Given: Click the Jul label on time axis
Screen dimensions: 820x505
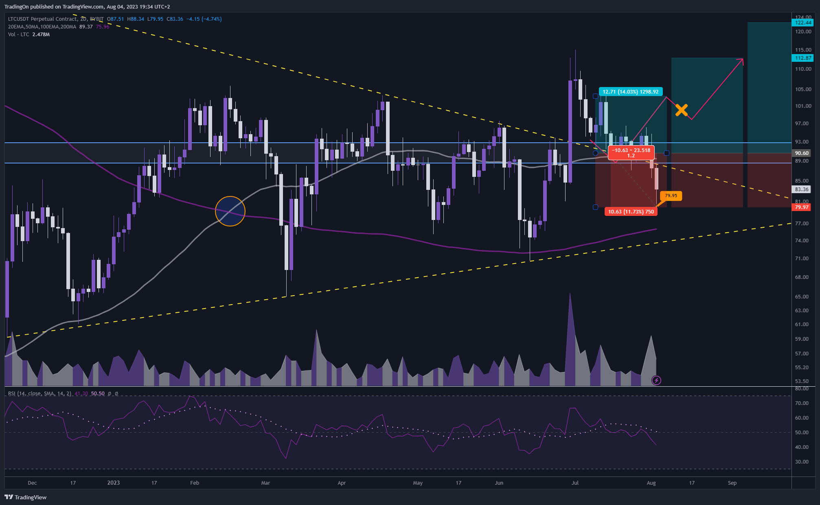Looking at the screenshot, I should (x=575, y=483).
